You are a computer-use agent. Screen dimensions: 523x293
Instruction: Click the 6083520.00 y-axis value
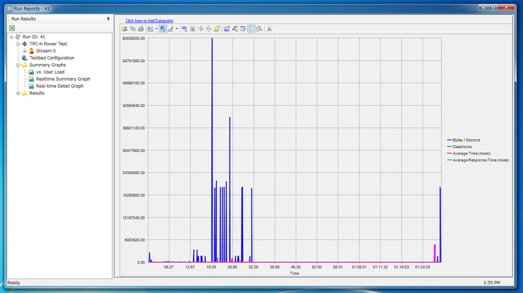point(135,240)
